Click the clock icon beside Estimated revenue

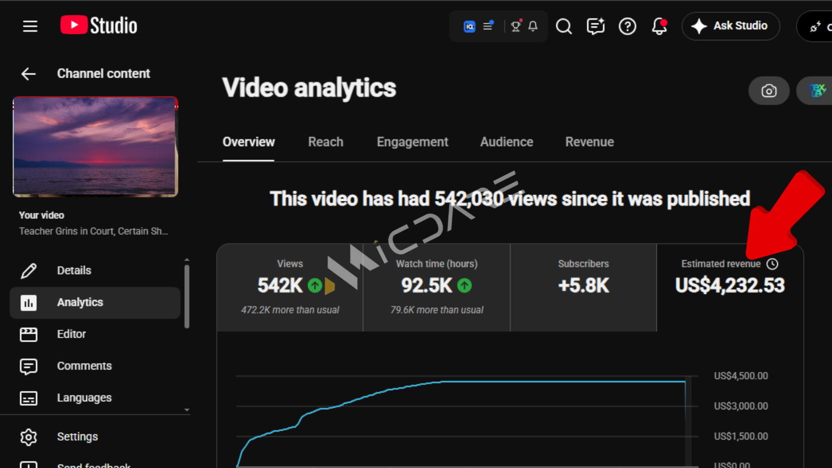point(772,264)
